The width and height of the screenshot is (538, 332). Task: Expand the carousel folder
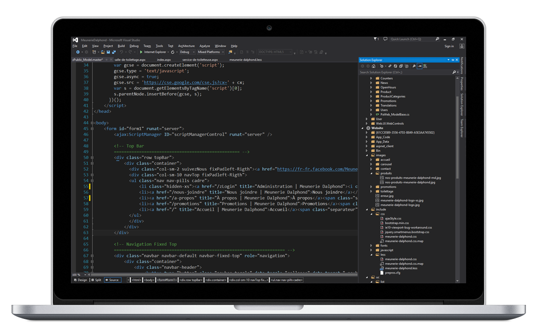(371, 164)
